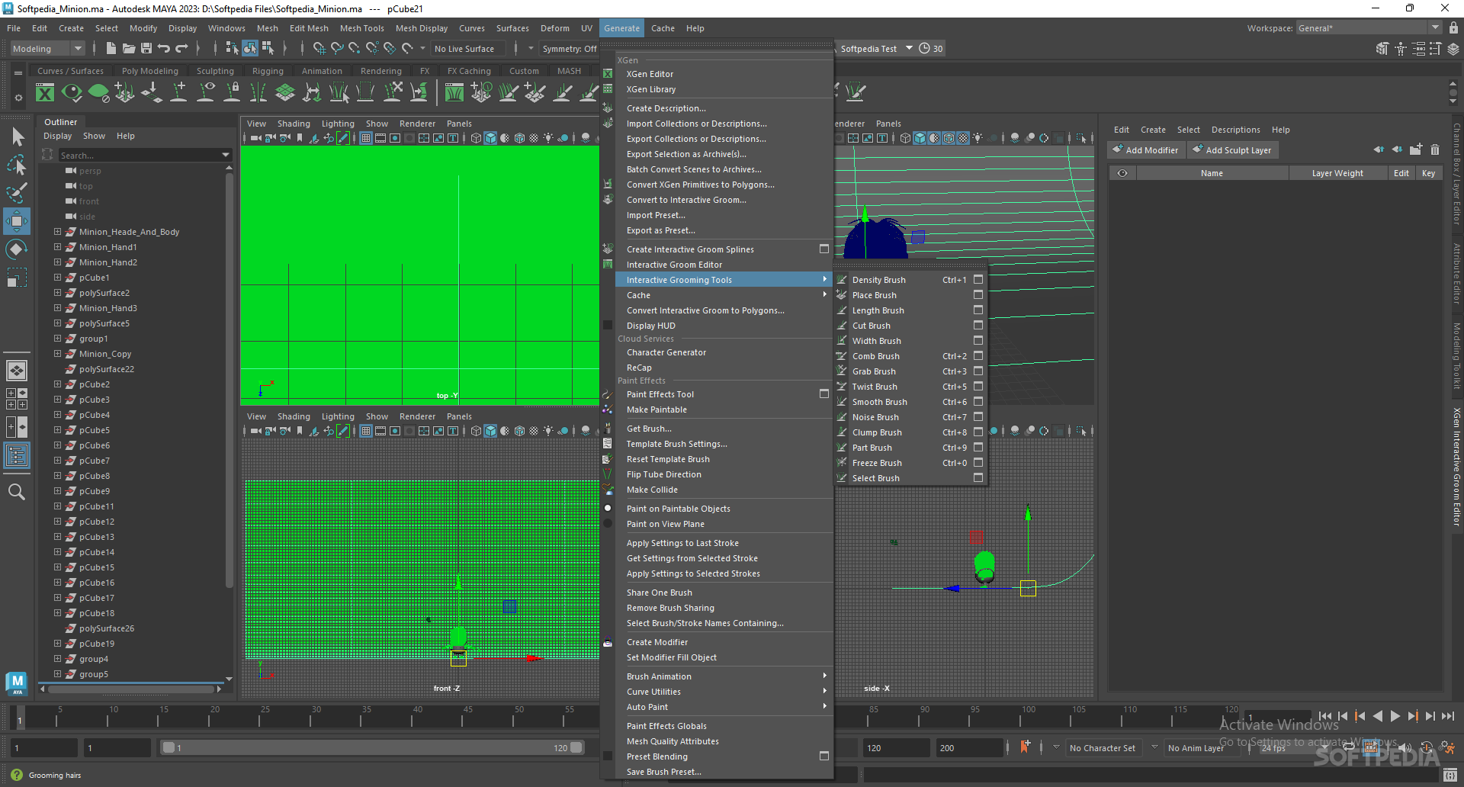Activate the Move tool in toolbox

click(17, 221)
